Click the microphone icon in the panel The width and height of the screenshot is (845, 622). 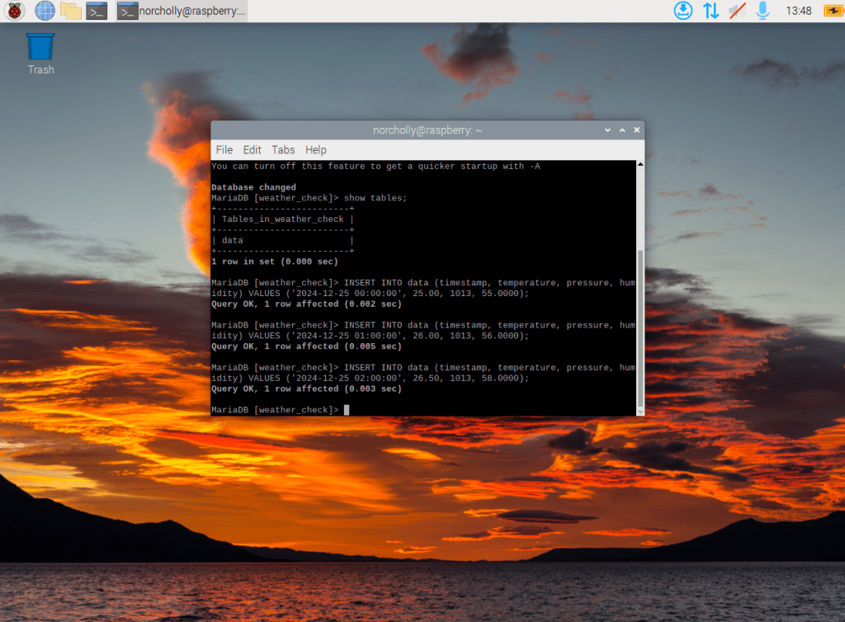pyautogui.click(x=762, y=11)
